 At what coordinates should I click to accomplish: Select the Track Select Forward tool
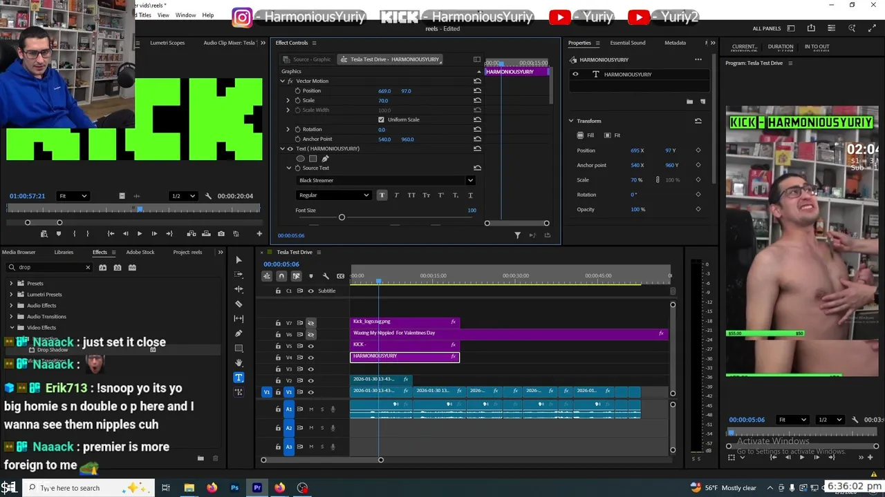(239, 275)
